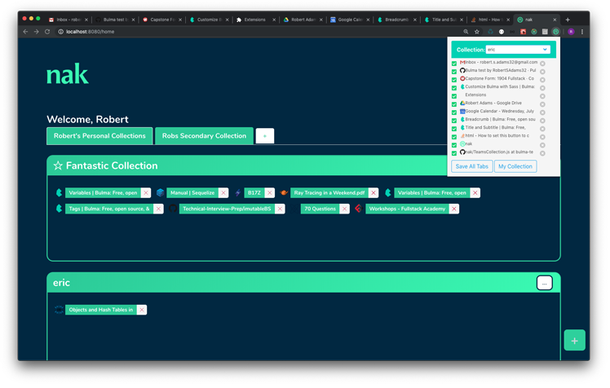Click the address bar showing localhost:8080/home

coord(257,32)
